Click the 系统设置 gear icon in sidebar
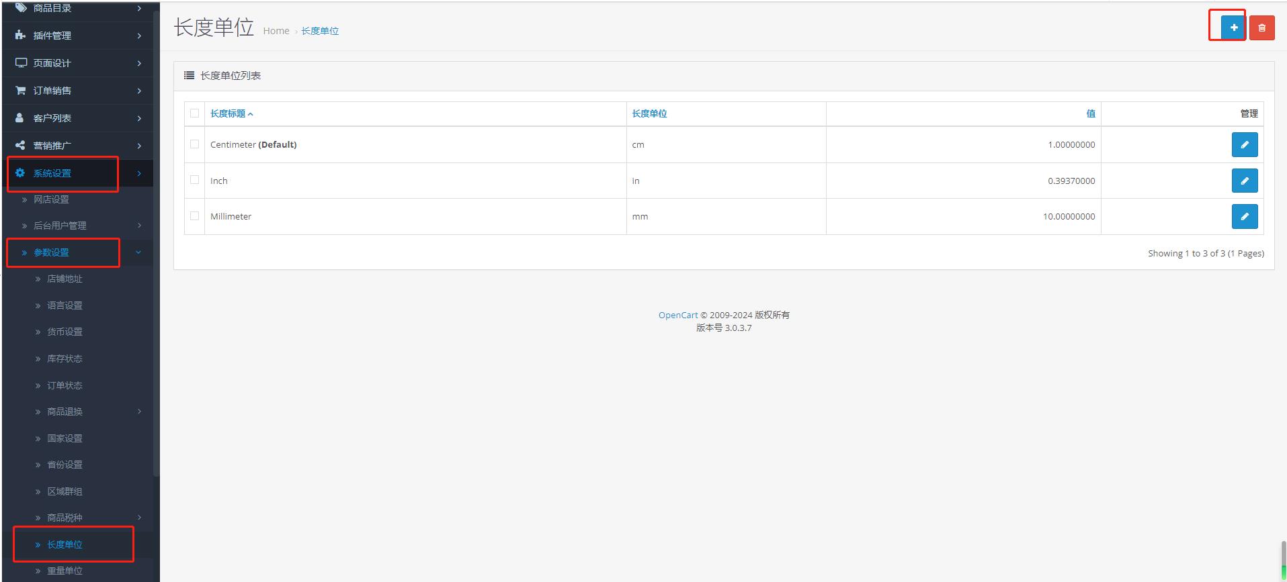 point(20,173)
